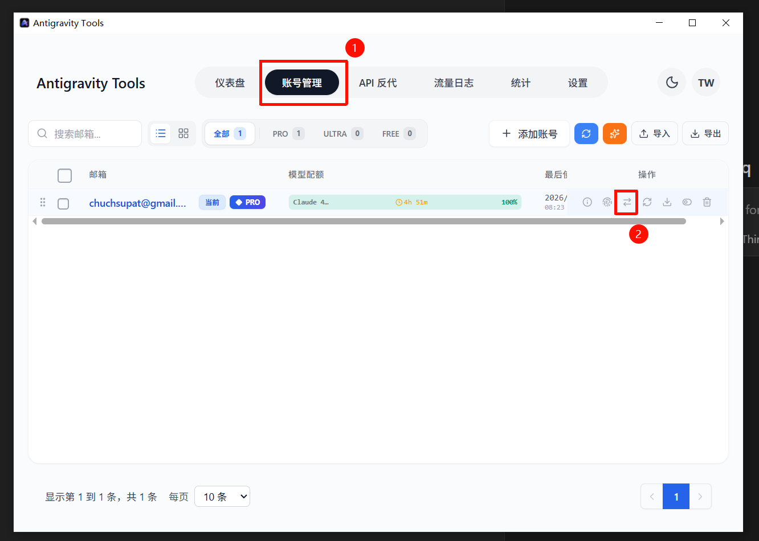Screen dimensions: 759x541
Task: Open the API 反代 tab
Action: [378, 83]
